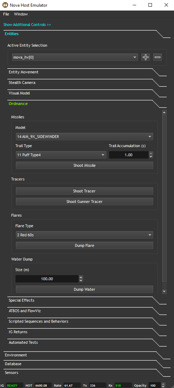174x388 pixels.
Task: Increase the Opacity stepper in status bar
Action: [163, 384]
